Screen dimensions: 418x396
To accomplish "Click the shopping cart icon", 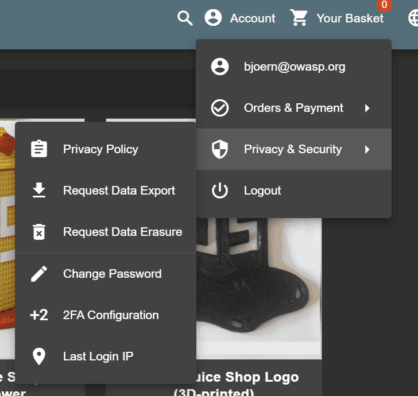I will 299,18.
